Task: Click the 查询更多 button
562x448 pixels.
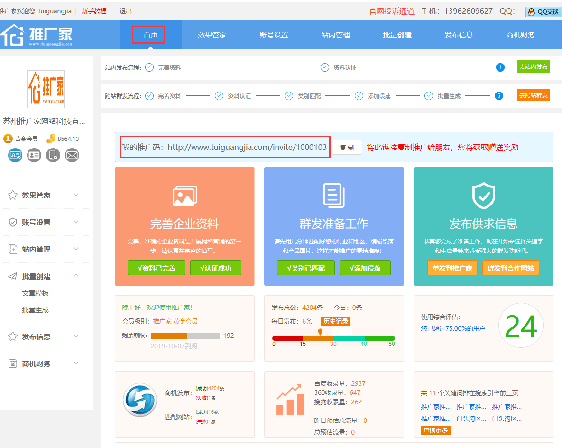Action: [x=435, y=430]
